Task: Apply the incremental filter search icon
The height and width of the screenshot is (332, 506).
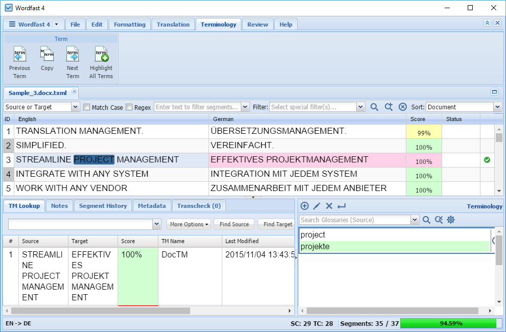Action: point(388,107)
